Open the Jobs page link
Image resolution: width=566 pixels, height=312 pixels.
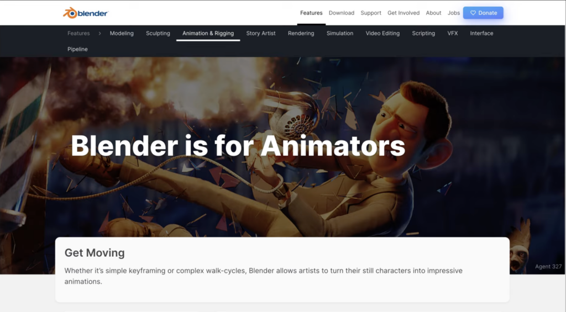click(453, 13)
